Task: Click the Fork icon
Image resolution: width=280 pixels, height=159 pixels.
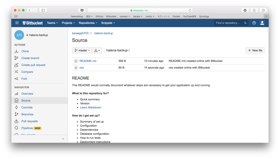Action: tap(16, 79)
